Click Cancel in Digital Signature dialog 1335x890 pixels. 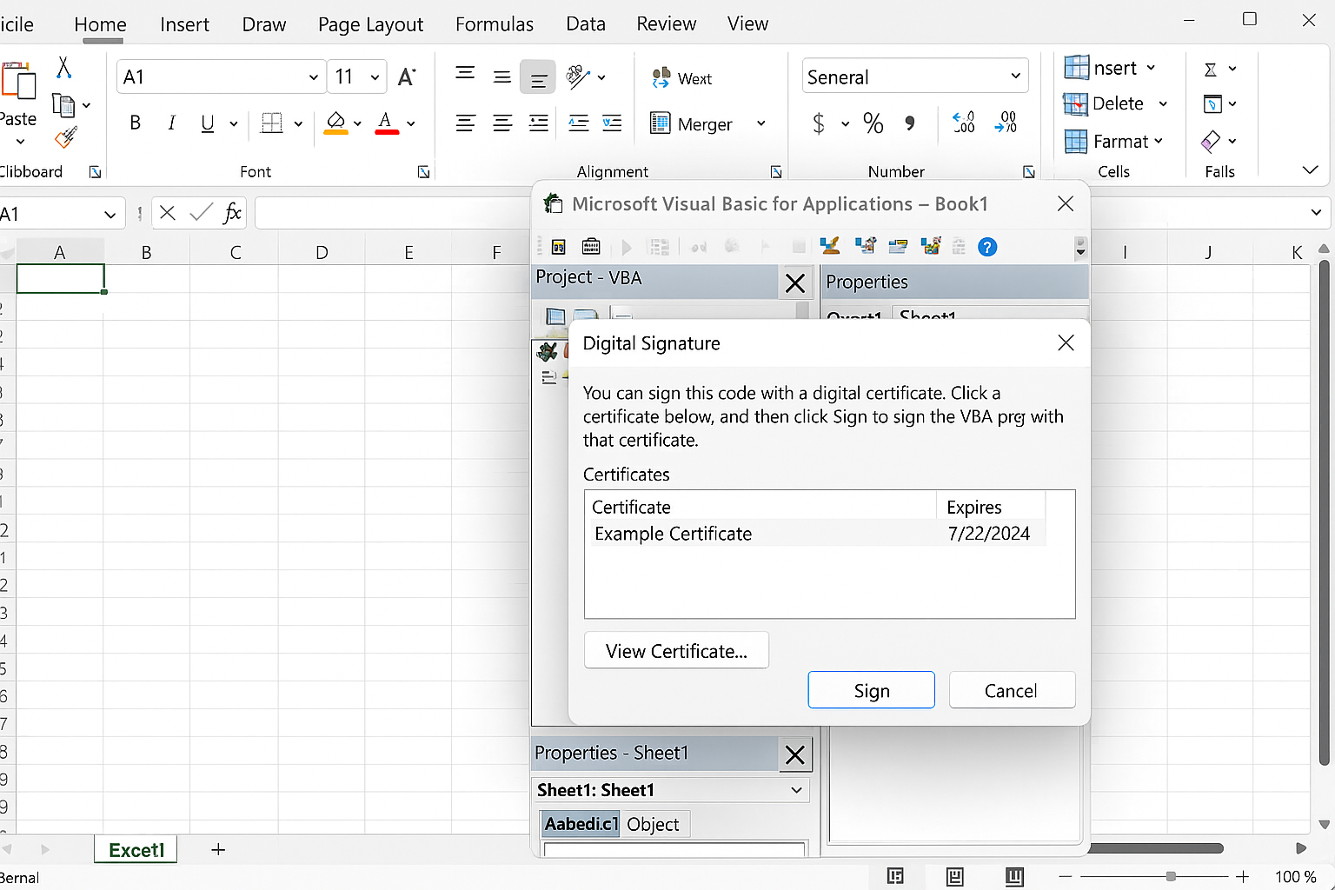tap(1012, 690)
